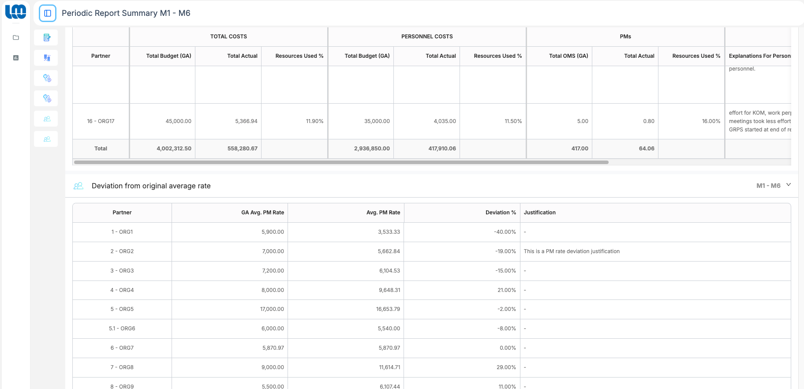Click the Avg. PM Rate column header
804x389 pixels.
click(x=346, y=213)
